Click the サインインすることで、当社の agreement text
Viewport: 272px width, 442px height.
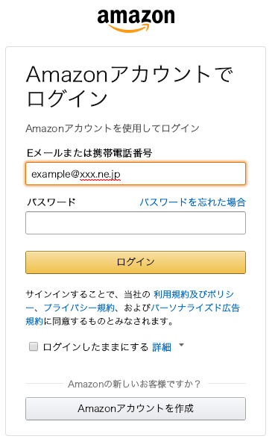88,294
